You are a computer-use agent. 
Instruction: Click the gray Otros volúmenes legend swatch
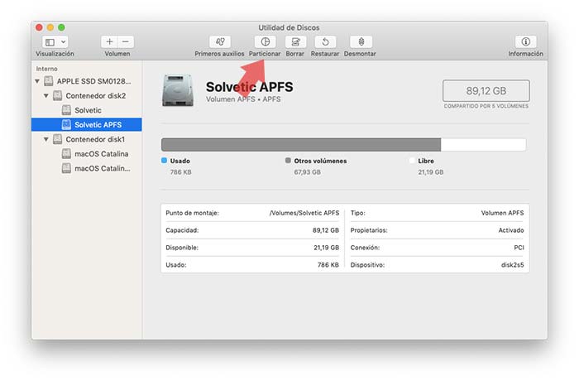point(288,161)
